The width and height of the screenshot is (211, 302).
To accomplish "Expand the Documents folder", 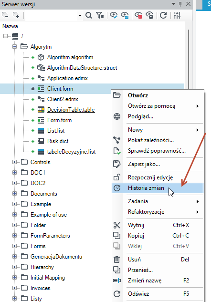I will pyautogui.click(x=14, y=194).
